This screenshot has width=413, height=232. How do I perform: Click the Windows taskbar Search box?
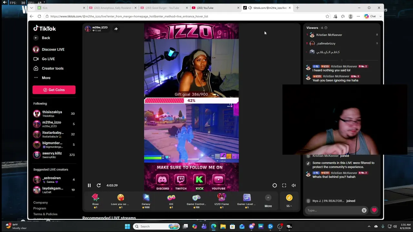point(157,227)
